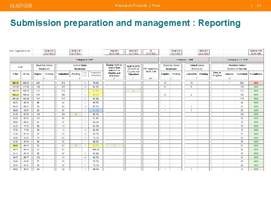Click the 'Eligible' header under Category C Staff

tap(165, 74)
